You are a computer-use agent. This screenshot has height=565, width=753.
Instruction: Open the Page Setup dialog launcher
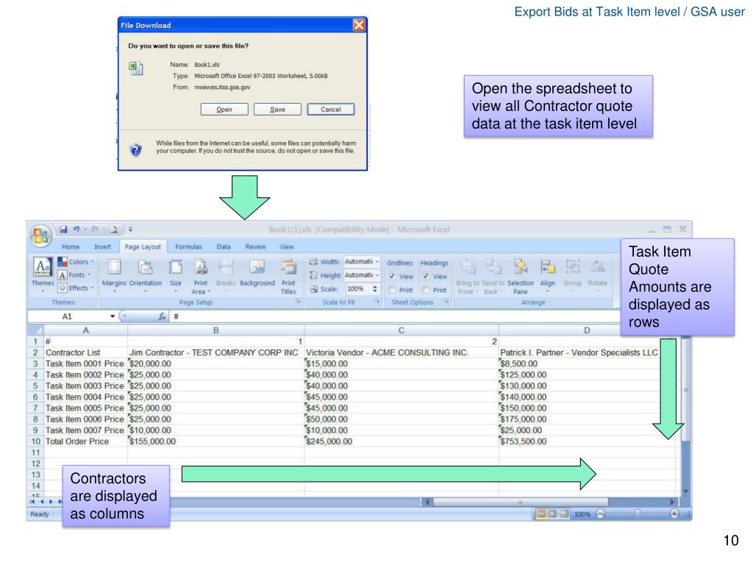(299, 302)
